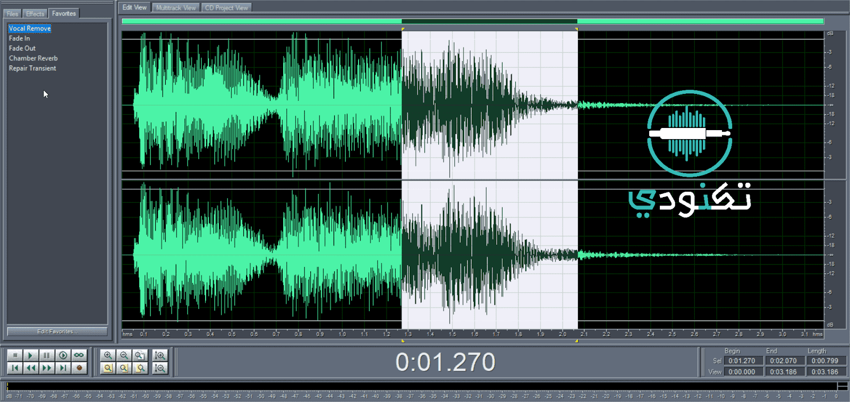Go to end of the file

(63, 368)
